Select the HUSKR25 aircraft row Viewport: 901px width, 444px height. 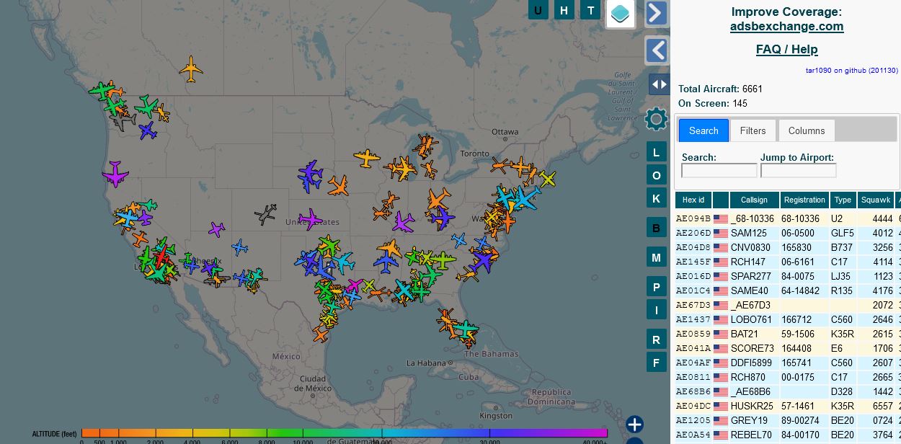[x=788, y=406]
